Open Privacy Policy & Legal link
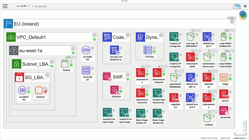 [x=209, y=138]
